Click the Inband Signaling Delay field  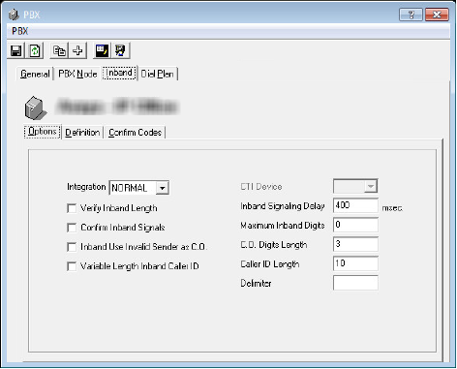click(x=355, y=205)
